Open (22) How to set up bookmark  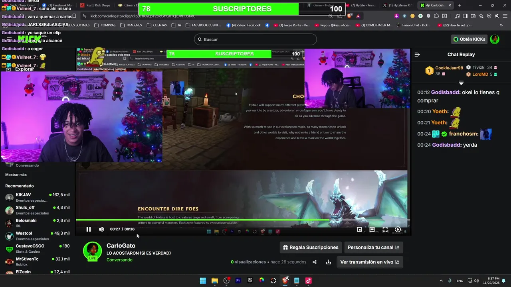455,25
